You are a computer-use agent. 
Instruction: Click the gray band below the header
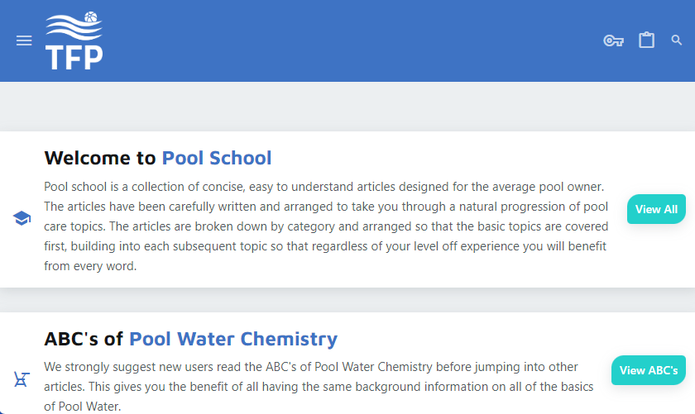pos(347,106)
